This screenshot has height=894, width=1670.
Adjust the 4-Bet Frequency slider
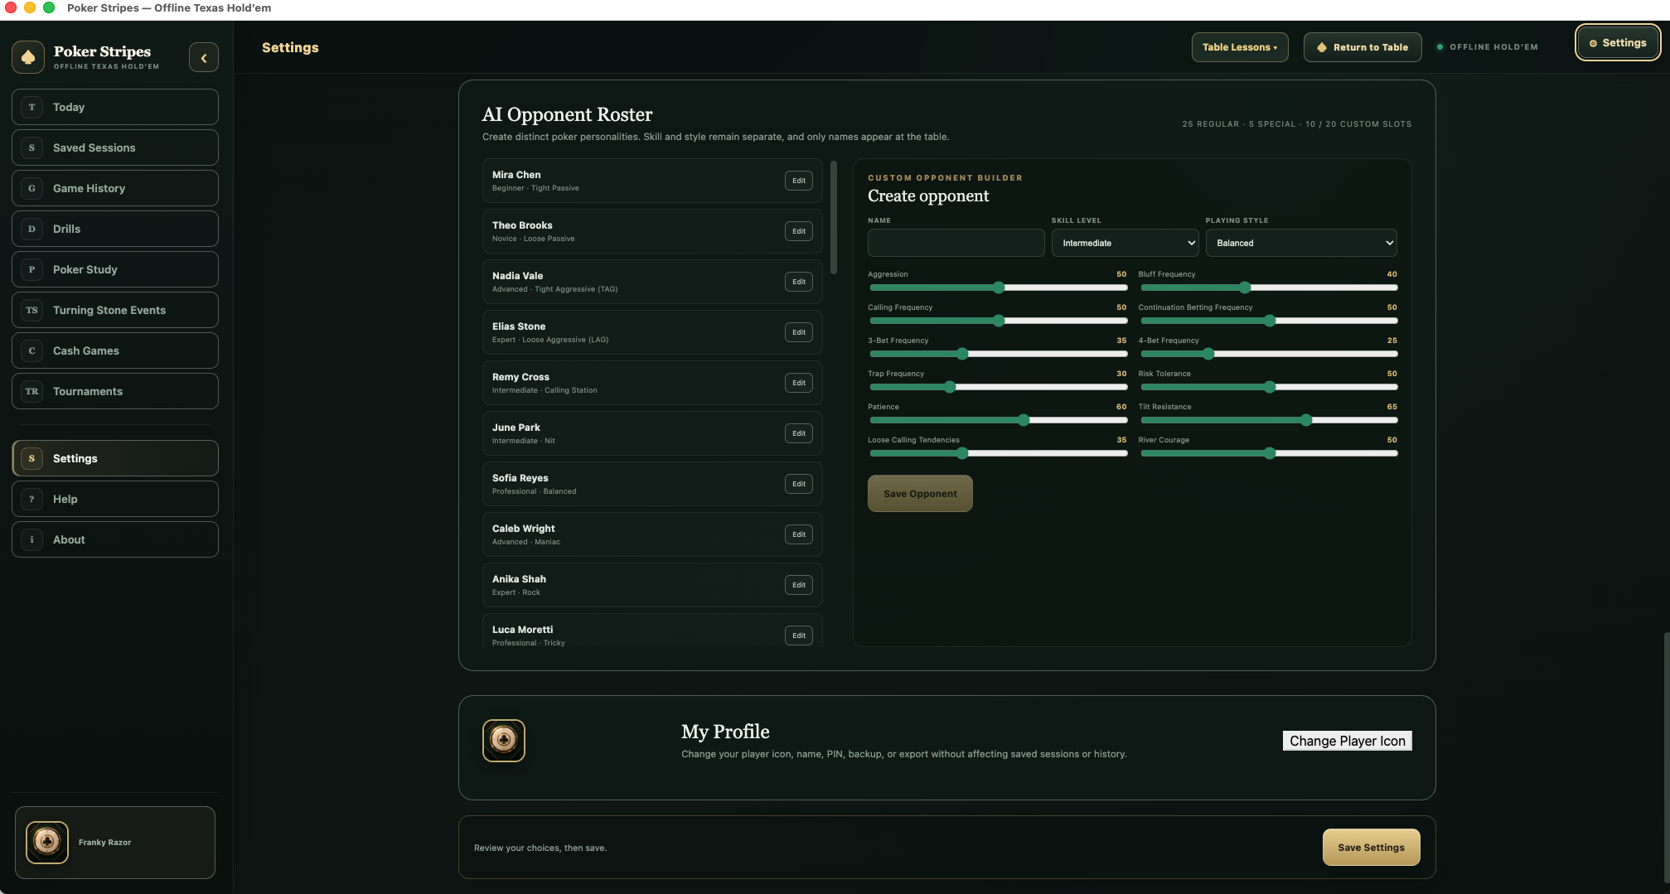point(1269,354)
